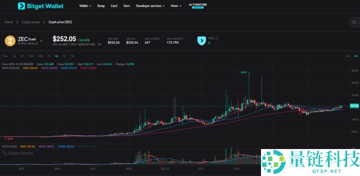Click the 09-24 date axis label
The image size is (360, 176).
[57, 168]
